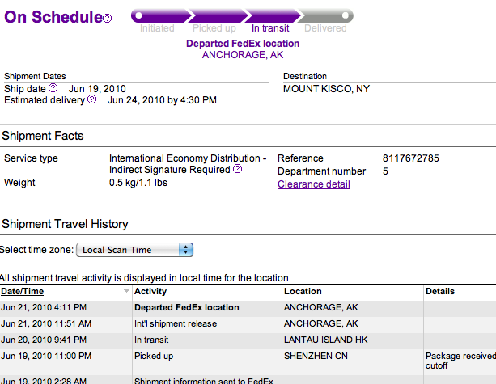
Task: Click the reference number 8117672785
Action: tap(411, 158)
